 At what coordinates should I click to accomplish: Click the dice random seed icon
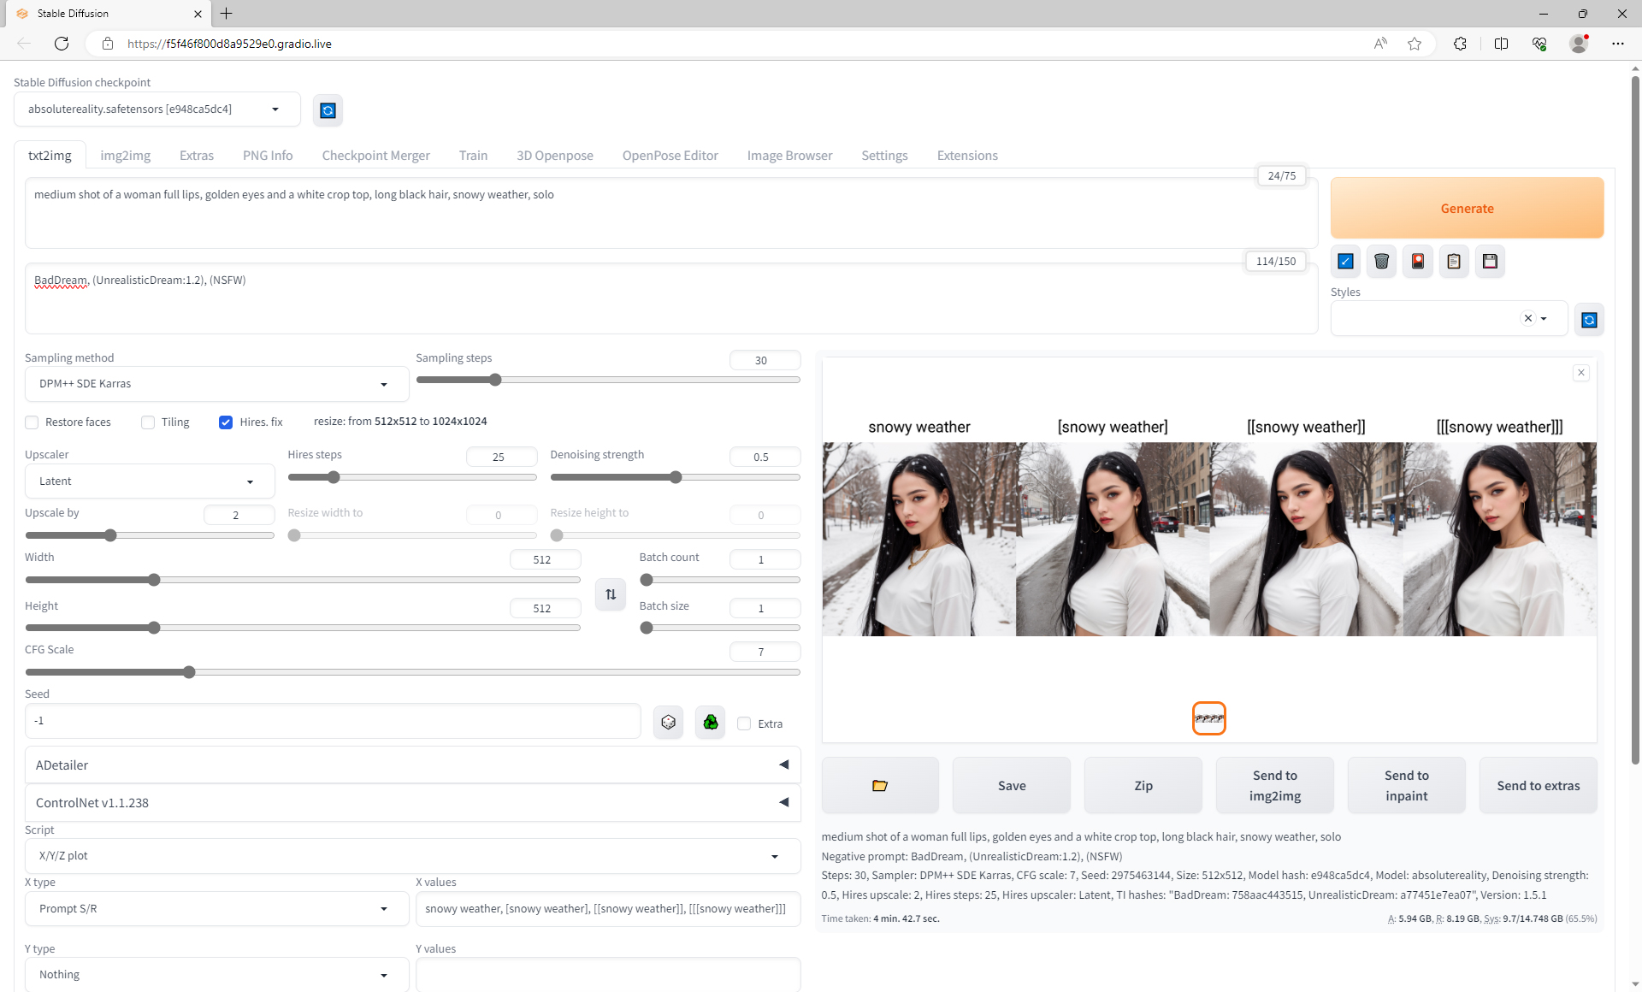point(668,723)
